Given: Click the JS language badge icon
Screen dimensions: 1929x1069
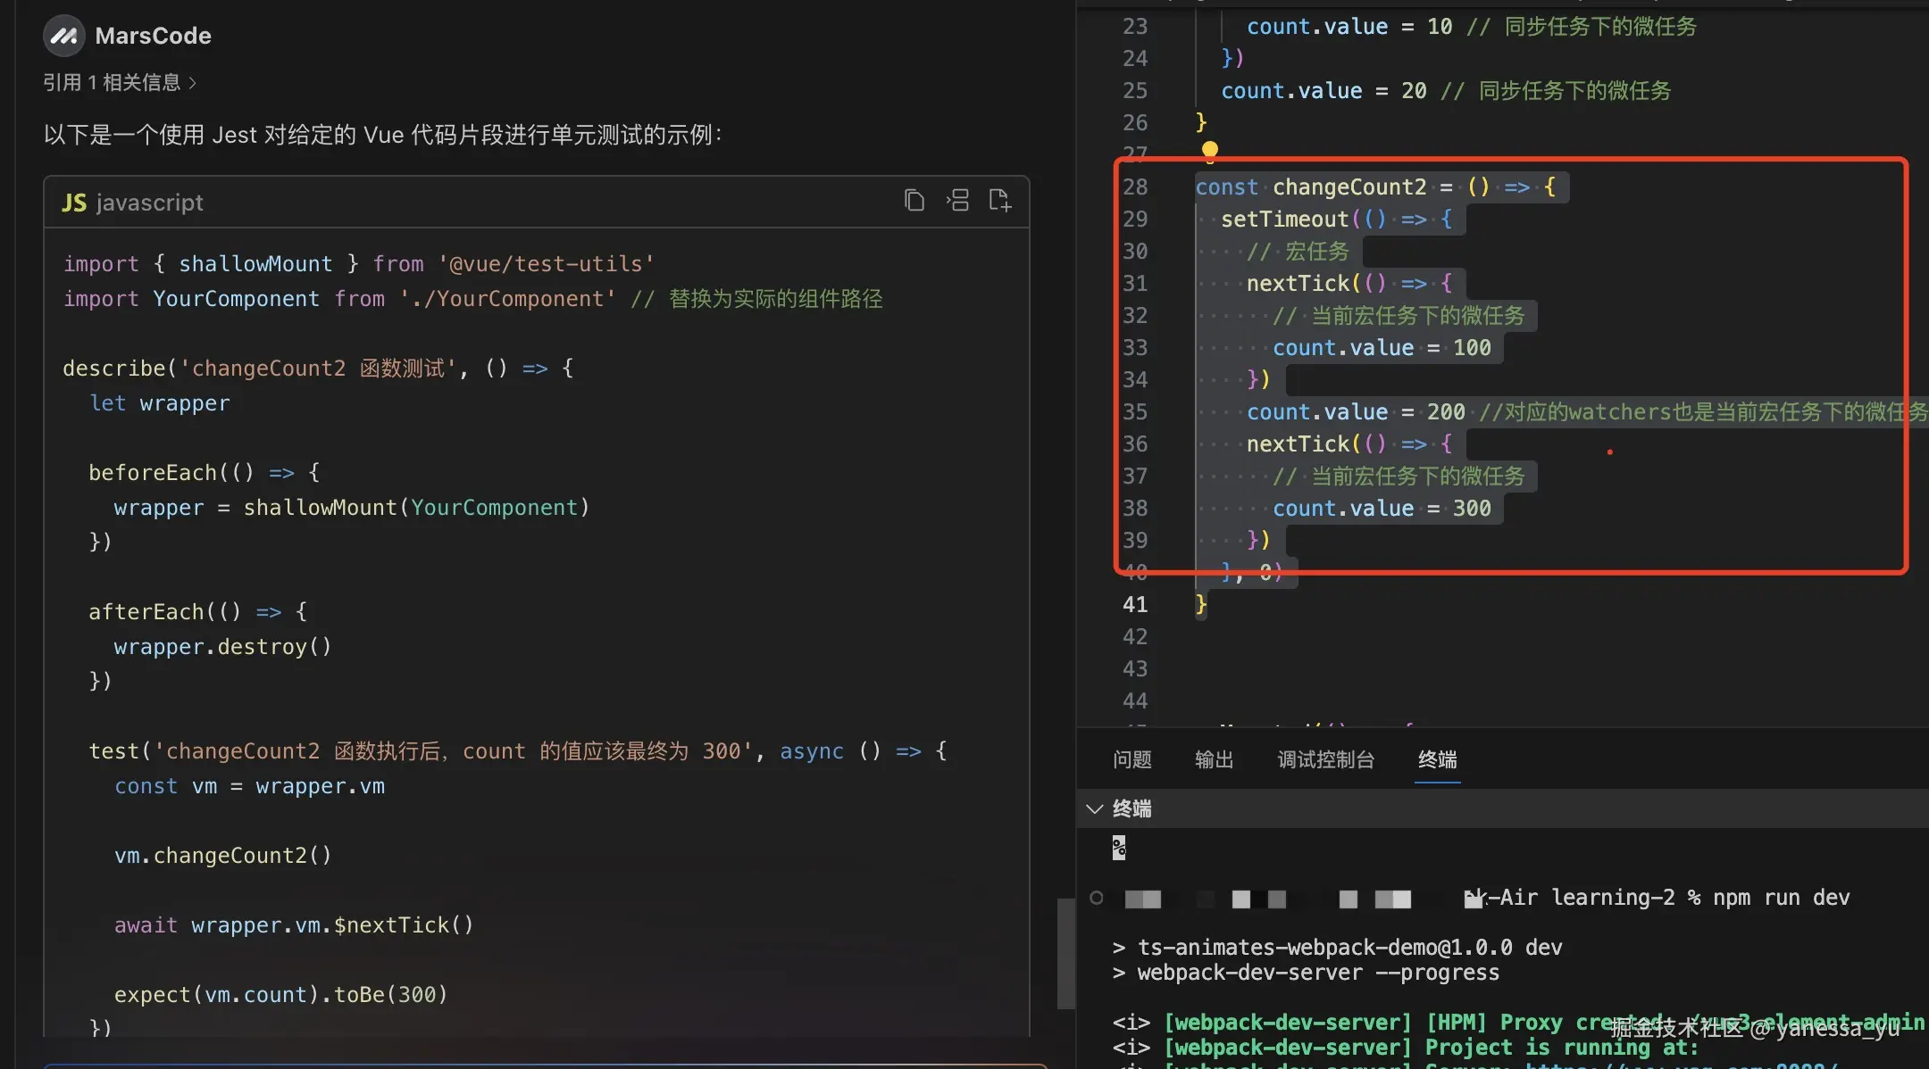Looking at the screenshot, I should click(x=74, y=203).
